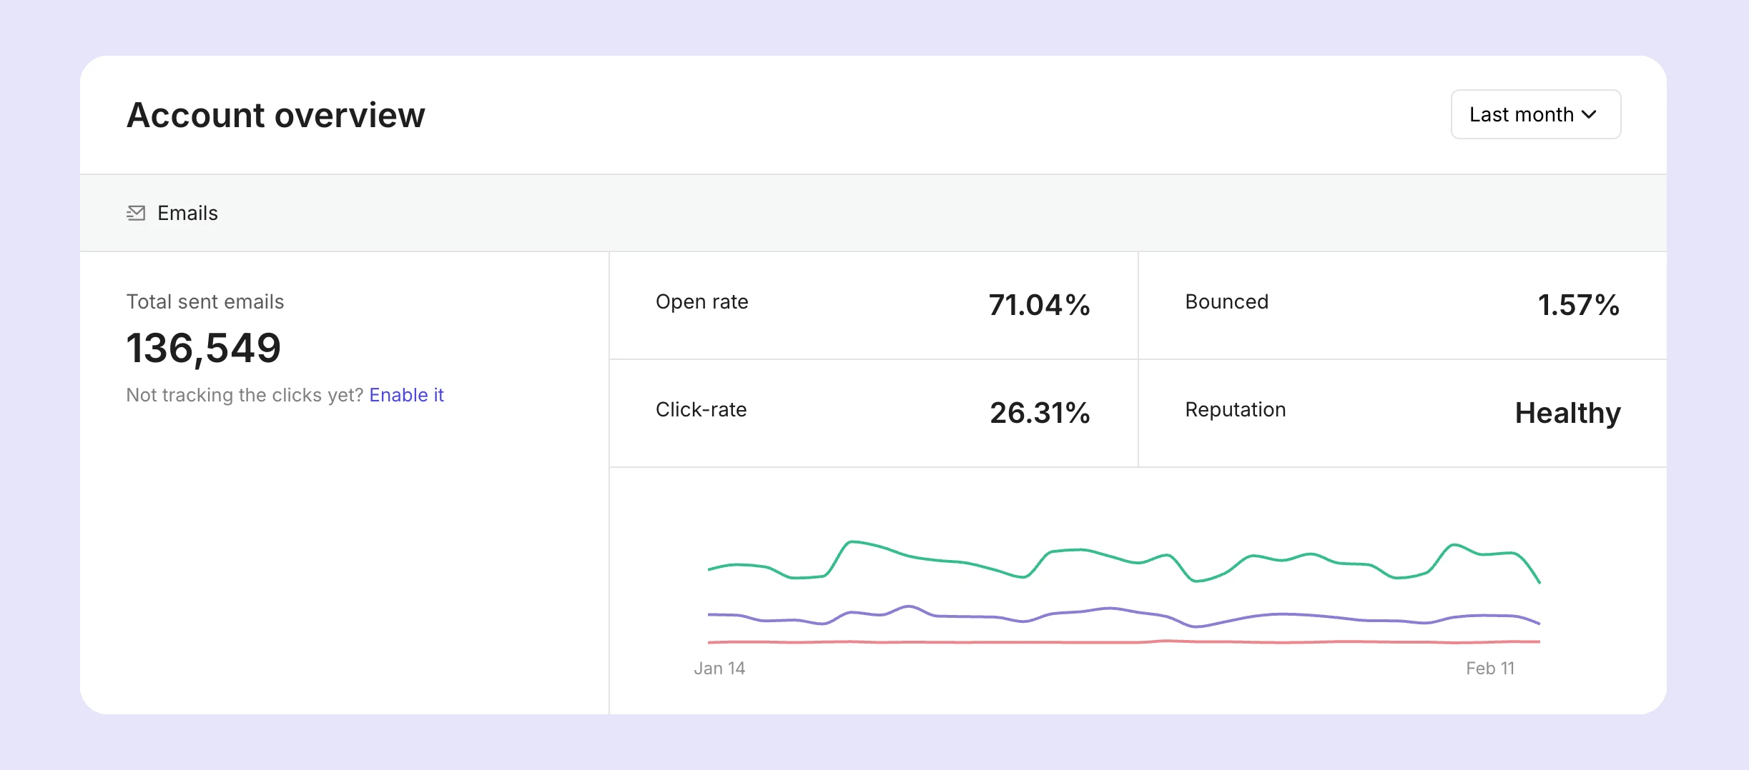Select the Bounced metric cell

[x=1401, y=305]
